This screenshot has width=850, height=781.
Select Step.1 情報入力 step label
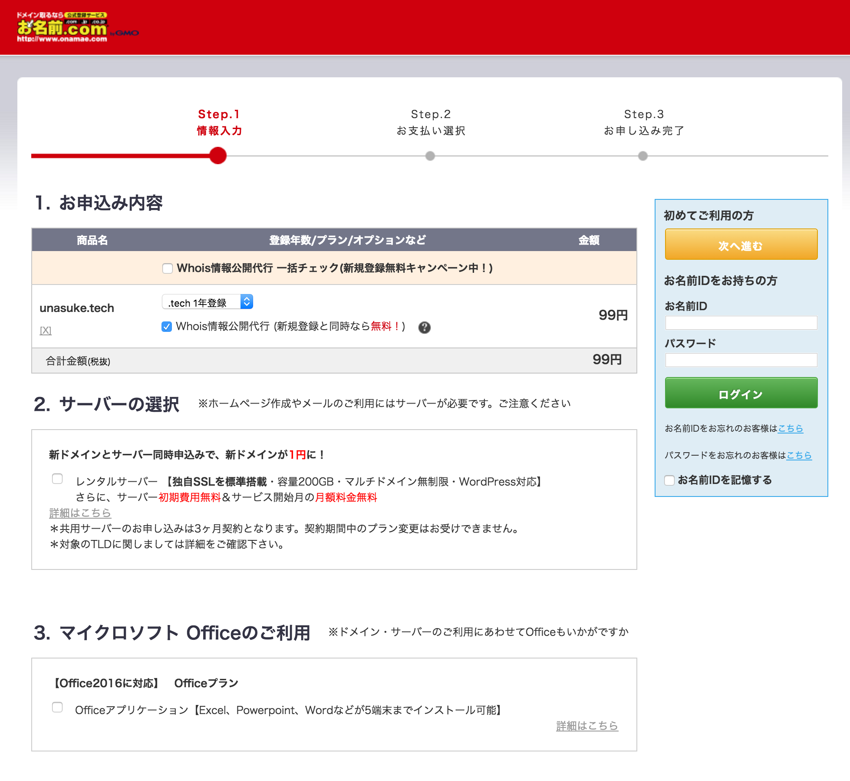[219, 122]
